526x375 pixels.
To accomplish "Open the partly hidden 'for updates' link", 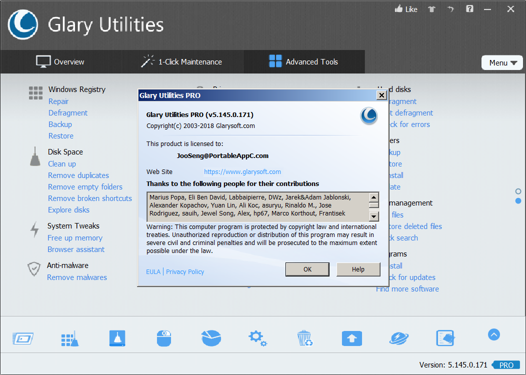I will click(412, 277).
